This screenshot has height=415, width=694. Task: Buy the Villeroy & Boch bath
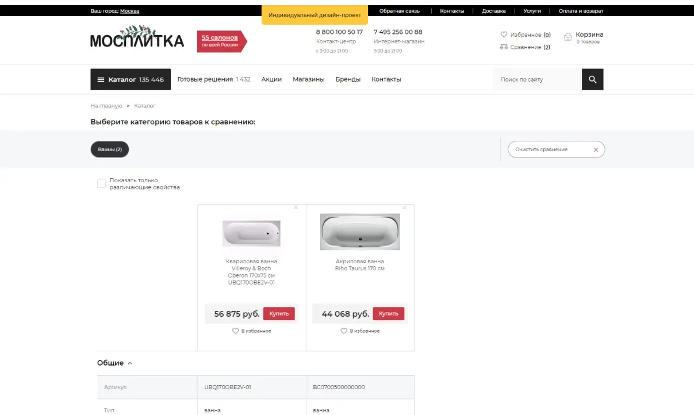pos(279,314)
